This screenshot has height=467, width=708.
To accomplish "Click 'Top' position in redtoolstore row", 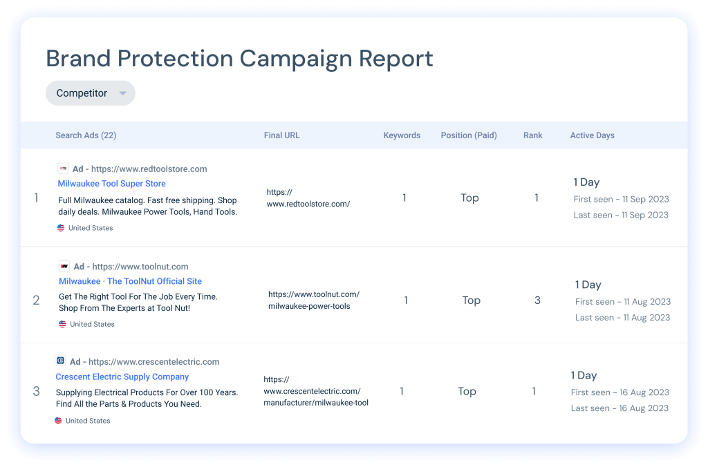I will pyautogui.click(x=469, y=198).
